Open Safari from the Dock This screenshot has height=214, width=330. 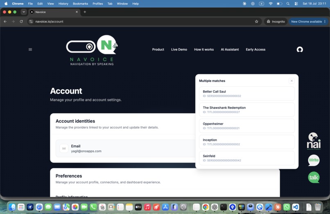tap(39, 207)
